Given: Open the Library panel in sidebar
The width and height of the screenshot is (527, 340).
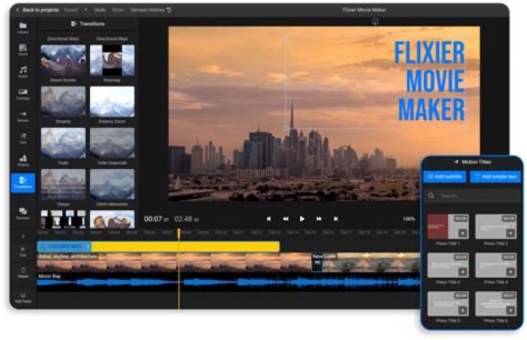Looking at the screenshot, I should [x=23, y=28].
